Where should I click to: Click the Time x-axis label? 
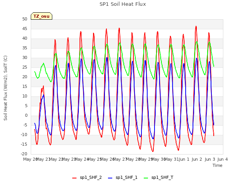point(218,165)
